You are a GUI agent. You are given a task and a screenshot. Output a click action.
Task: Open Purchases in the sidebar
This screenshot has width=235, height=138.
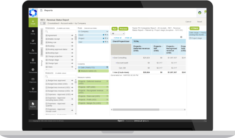point(33,90)
